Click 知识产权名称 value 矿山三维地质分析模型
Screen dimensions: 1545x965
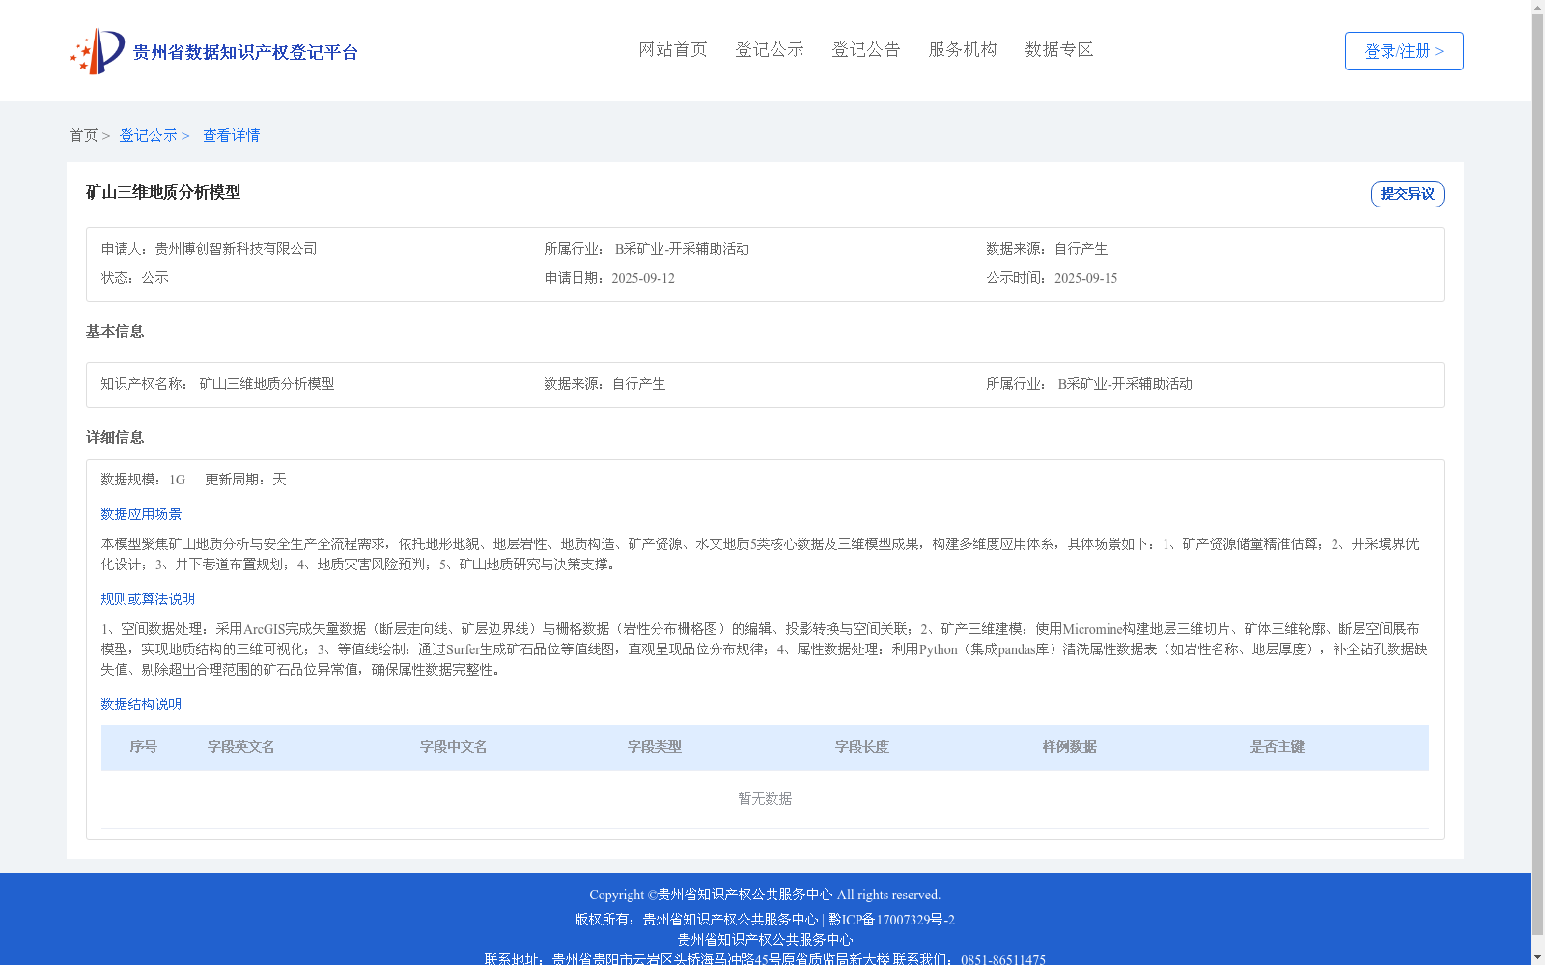click(267, 384)
